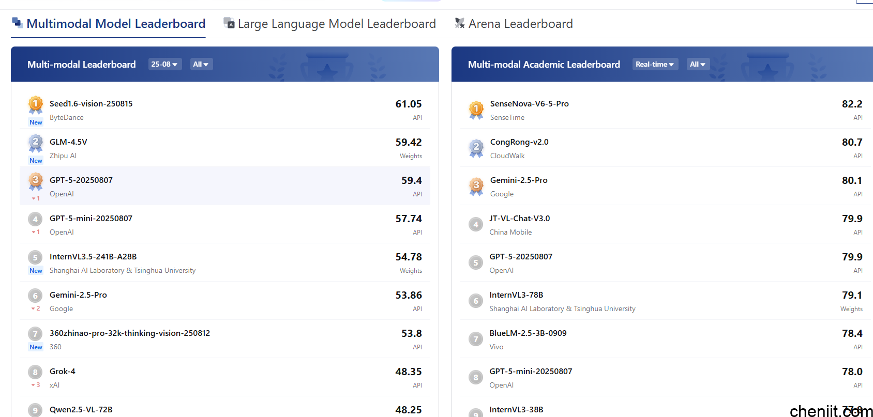Expand the Real-time period dropdown
This screenshot has height=417, width=873.
[655, 64]
